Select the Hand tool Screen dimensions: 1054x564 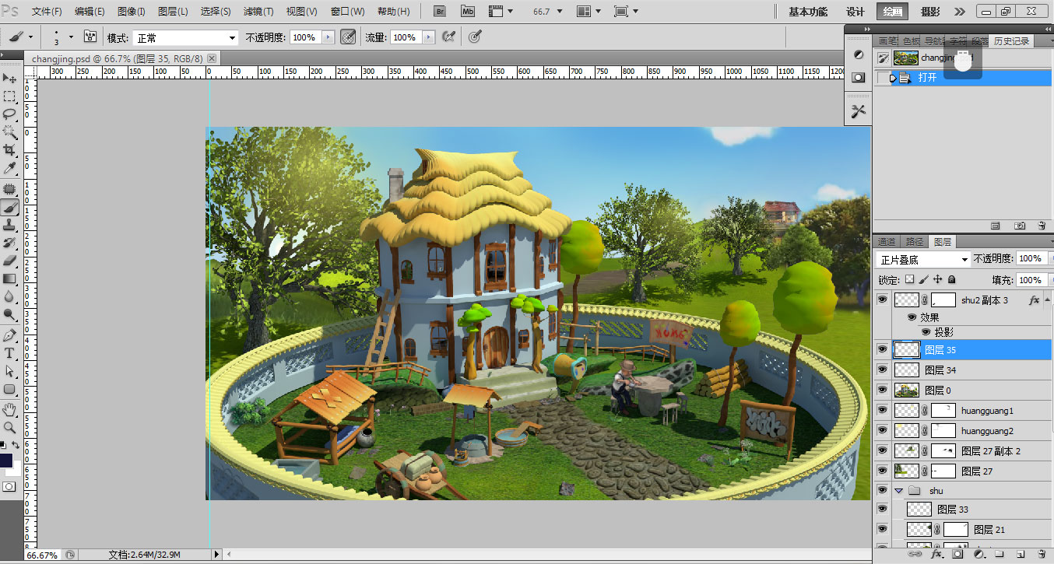click(x=9, y=410)
